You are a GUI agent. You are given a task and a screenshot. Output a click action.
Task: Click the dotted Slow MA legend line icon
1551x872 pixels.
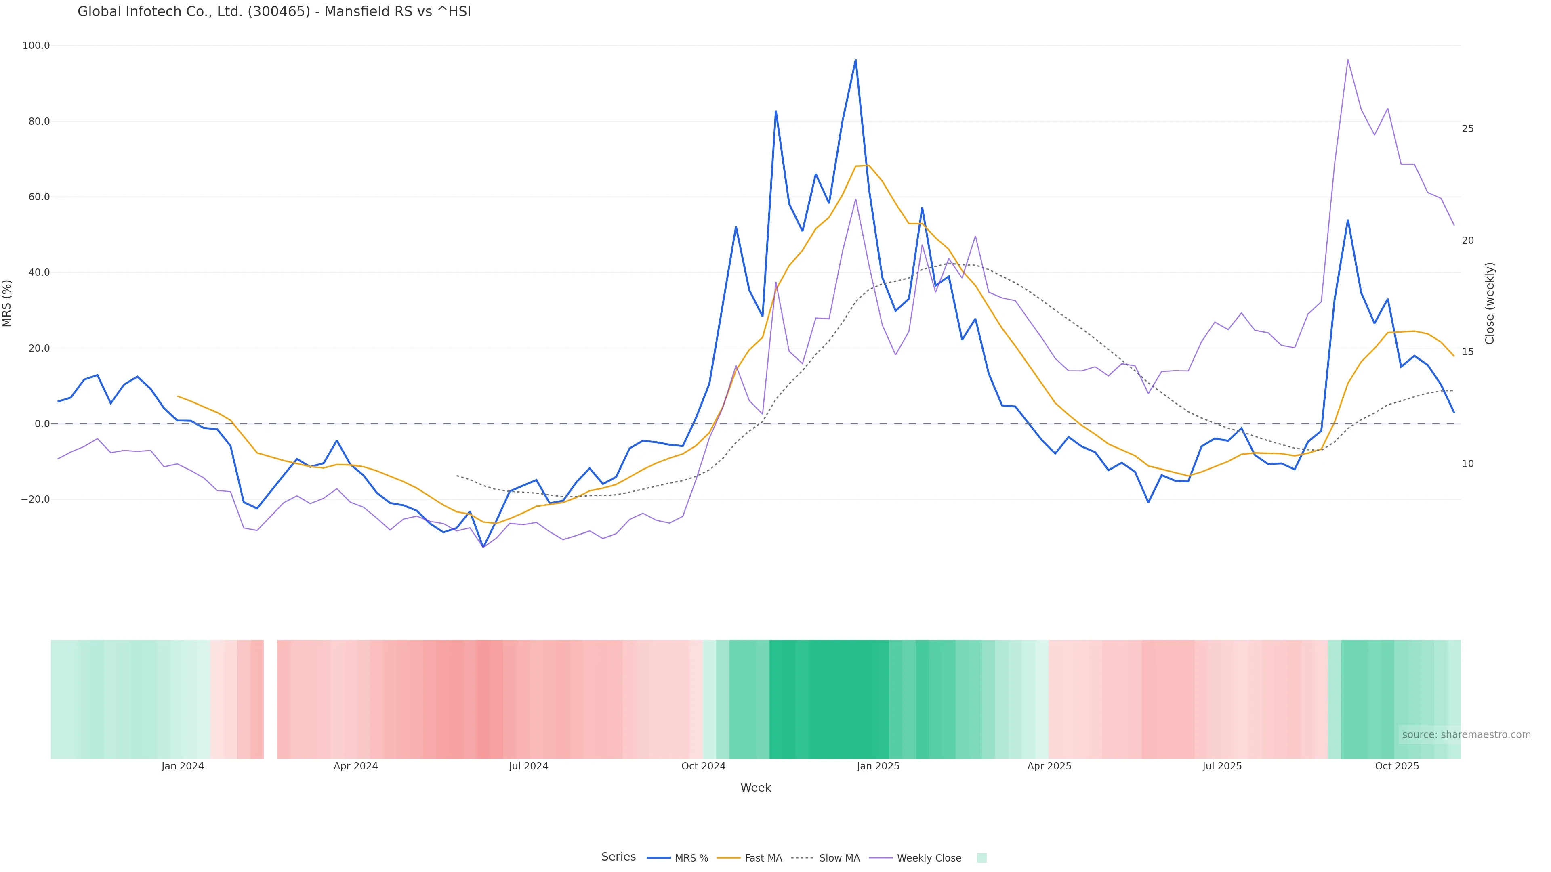pyautogui.click(x=802, y=858)
